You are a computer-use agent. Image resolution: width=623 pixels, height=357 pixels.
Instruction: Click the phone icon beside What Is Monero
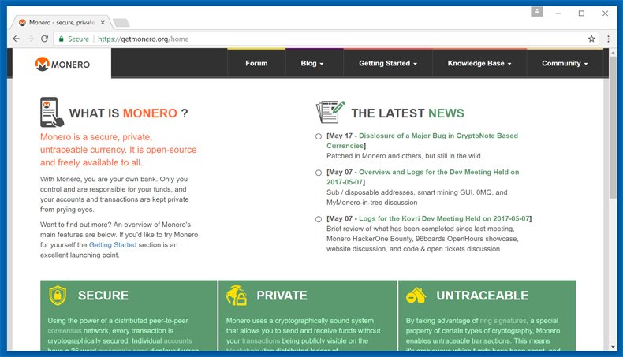click(51, 112)
